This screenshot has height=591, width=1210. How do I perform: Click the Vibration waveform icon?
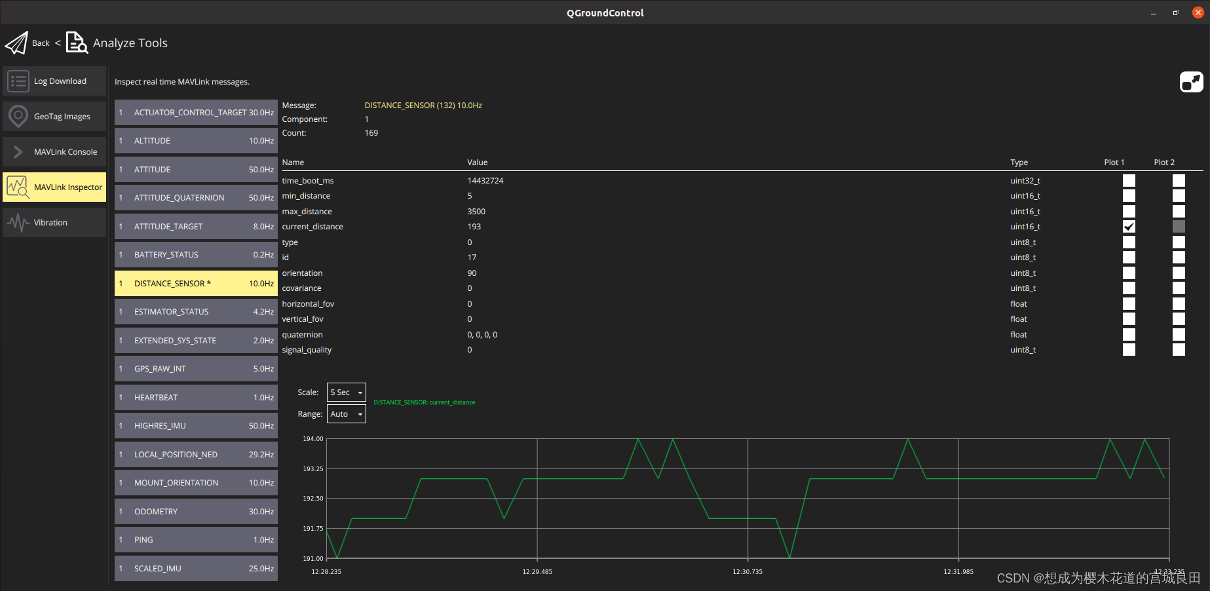(x=18, y=223)
